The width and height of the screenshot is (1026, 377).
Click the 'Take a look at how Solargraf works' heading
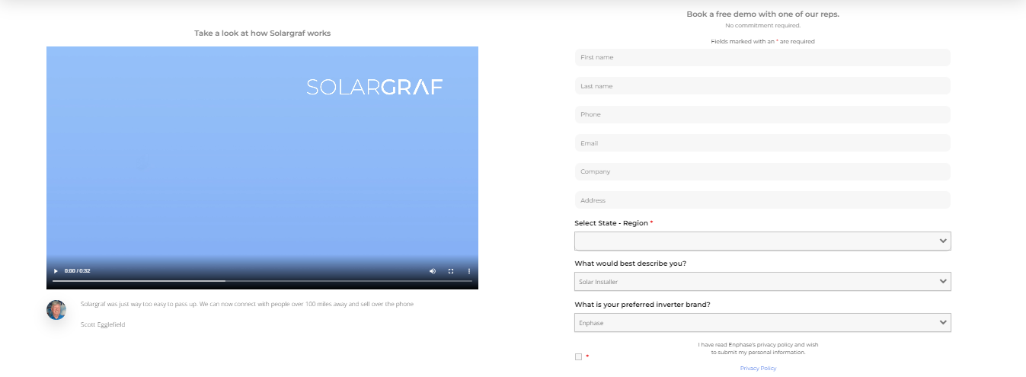point(262,33)
